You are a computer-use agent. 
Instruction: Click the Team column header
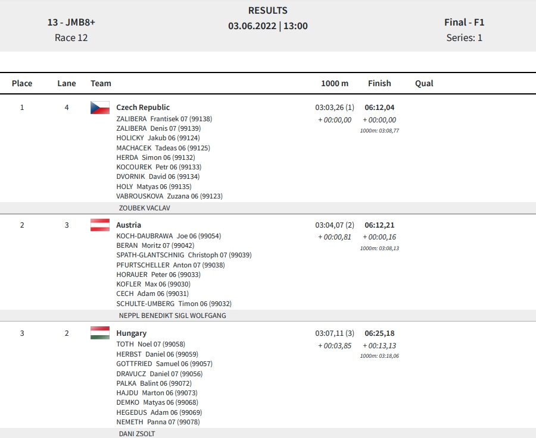[x=101, y=83]
